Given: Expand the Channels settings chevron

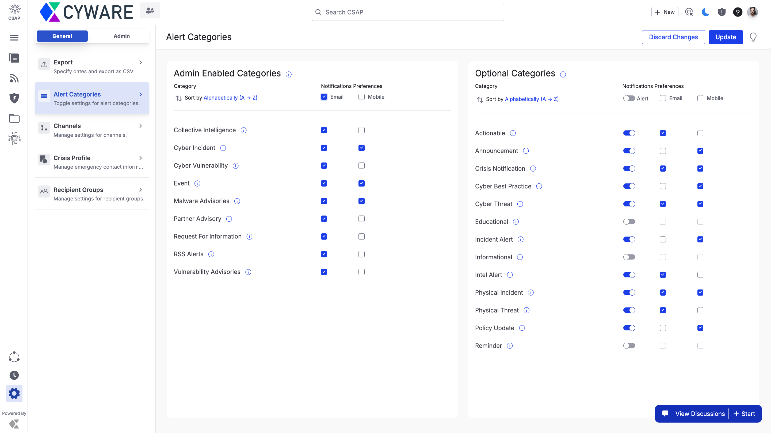Looking at the screenshot, I should (141, 126).
